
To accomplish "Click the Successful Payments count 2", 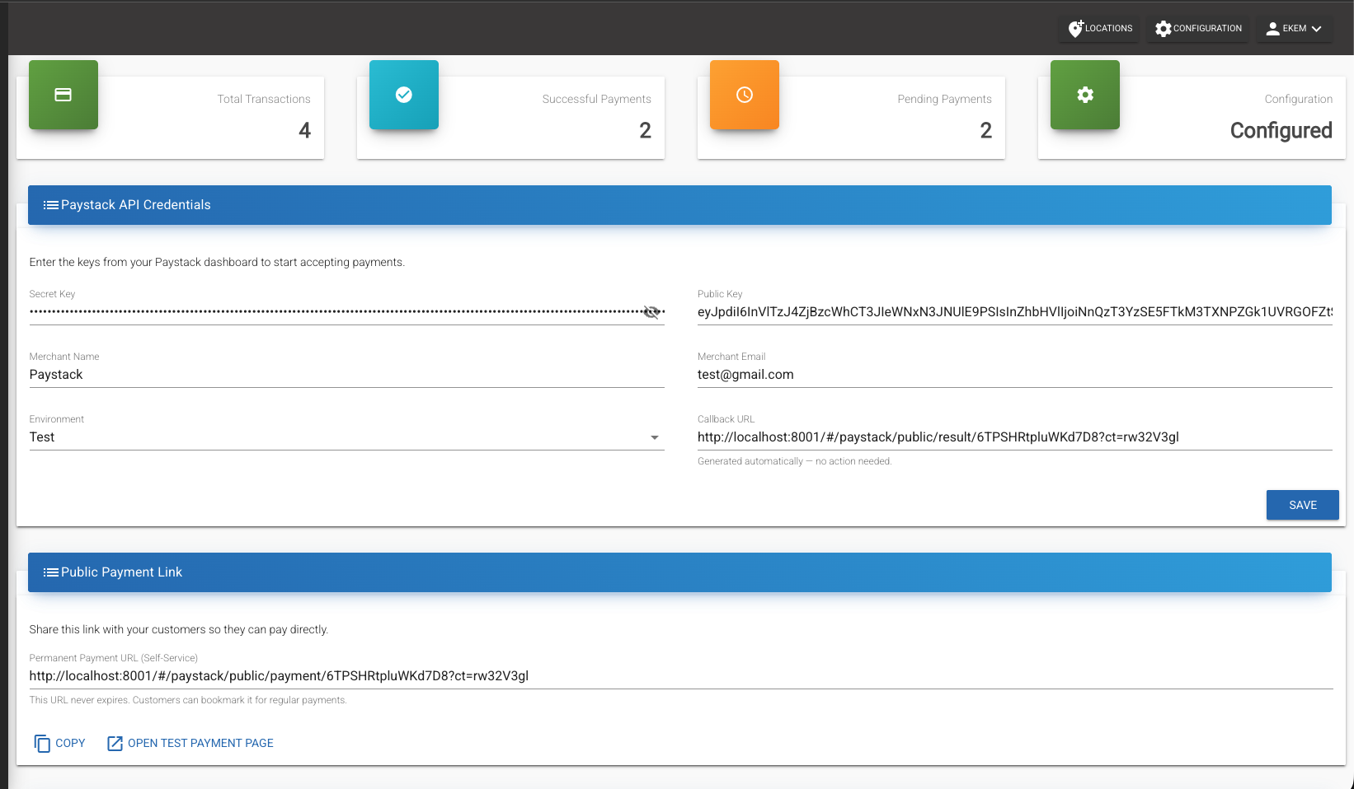I will 646,130.
